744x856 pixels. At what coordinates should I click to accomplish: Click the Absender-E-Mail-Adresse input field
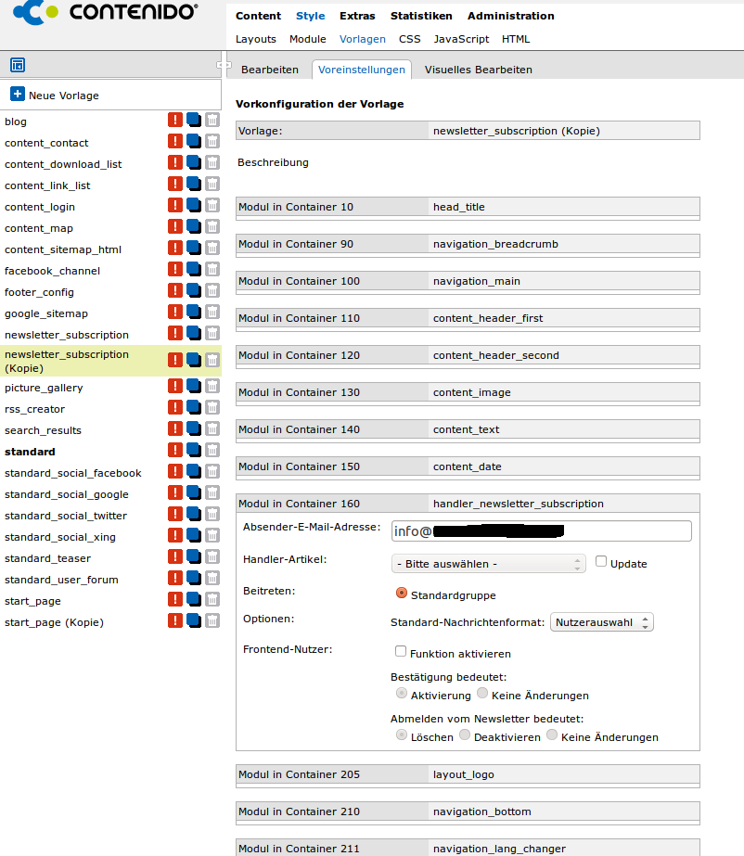point(541,530)
